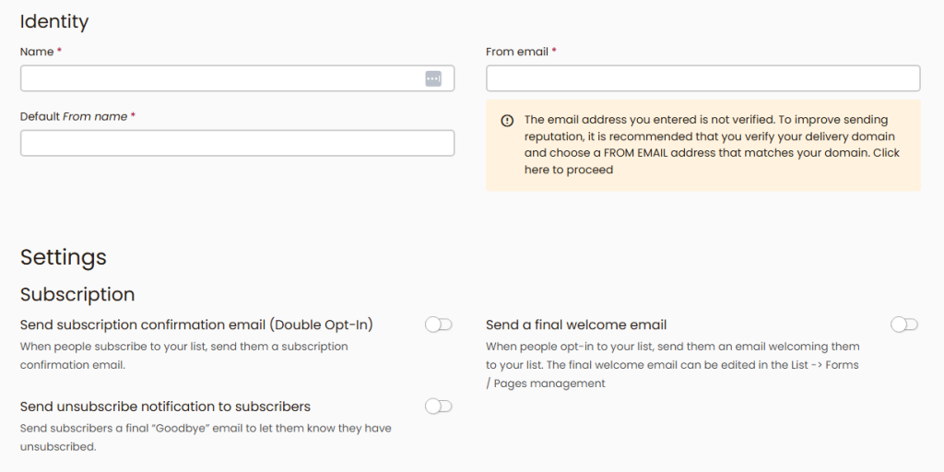Click the 'Name' field label

(36, 53)
